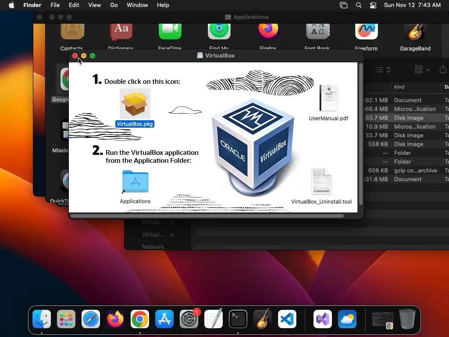Open the Apple menu
Screen dimensions: 449x337
[11, 5]
